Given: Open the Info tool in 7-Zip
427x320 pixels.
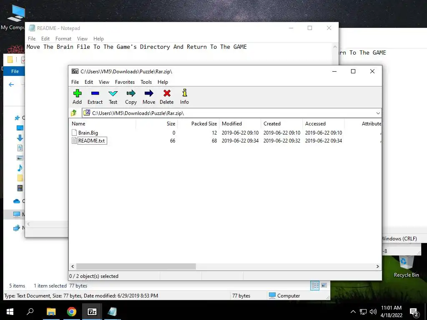Looking at the screenshot, I should click(x=185, y=93).
